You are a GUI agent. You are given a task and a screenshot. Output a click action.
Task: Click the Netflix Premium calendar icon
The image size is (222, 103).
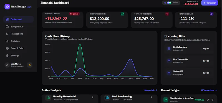tap(169, 49)
